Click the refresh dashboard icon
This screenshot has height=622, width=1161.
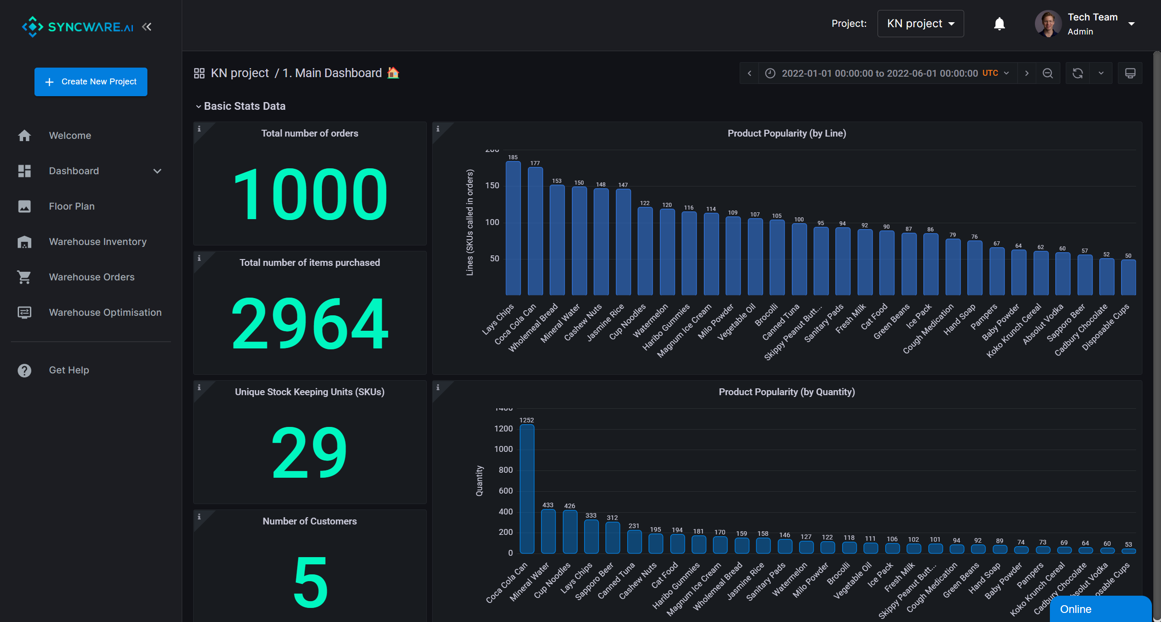coord(1078,73)
